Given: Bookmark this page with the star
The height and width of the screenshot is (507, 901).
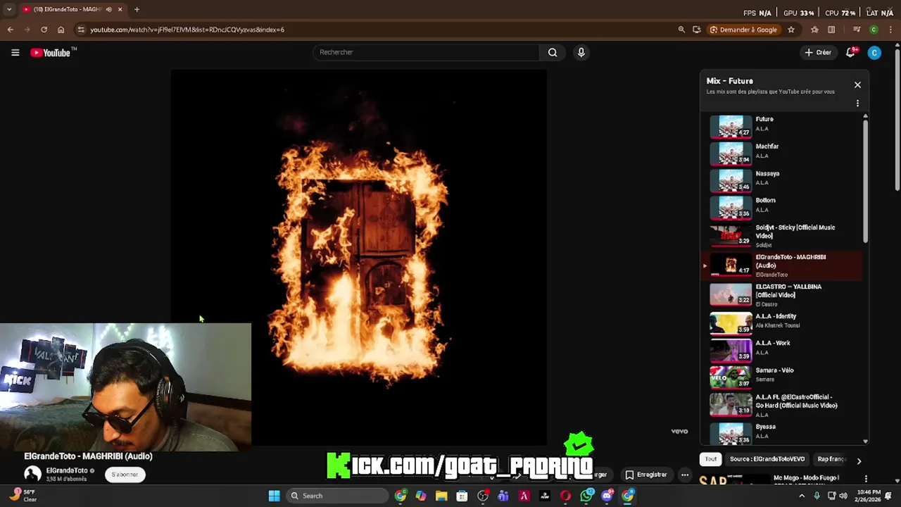Looking at the screenshot, I should [x=791, y=30].
